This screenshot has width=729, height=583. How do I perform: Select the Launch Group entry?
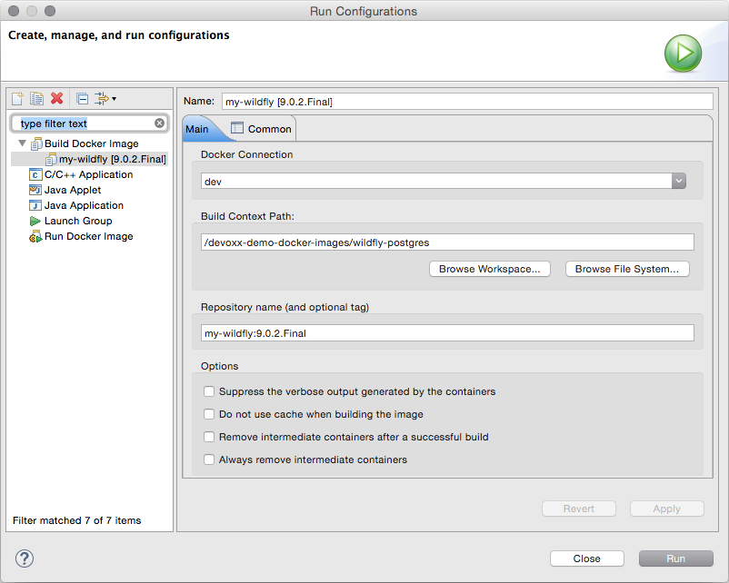point(77,221)
